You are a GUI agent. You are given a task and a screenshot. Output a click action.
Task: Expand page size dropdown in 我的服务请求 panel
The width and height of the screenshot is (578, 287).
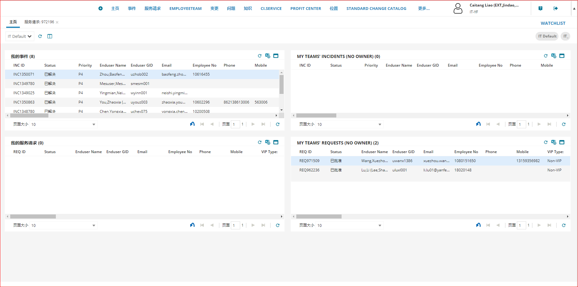(94, 226)
